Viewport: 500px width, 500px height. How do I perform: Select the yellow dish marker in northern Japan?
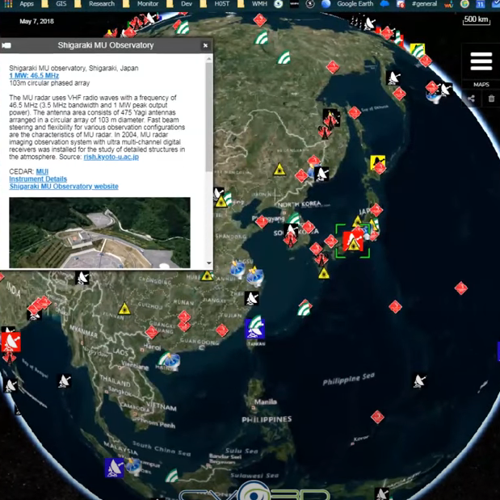tap(377, 162)
